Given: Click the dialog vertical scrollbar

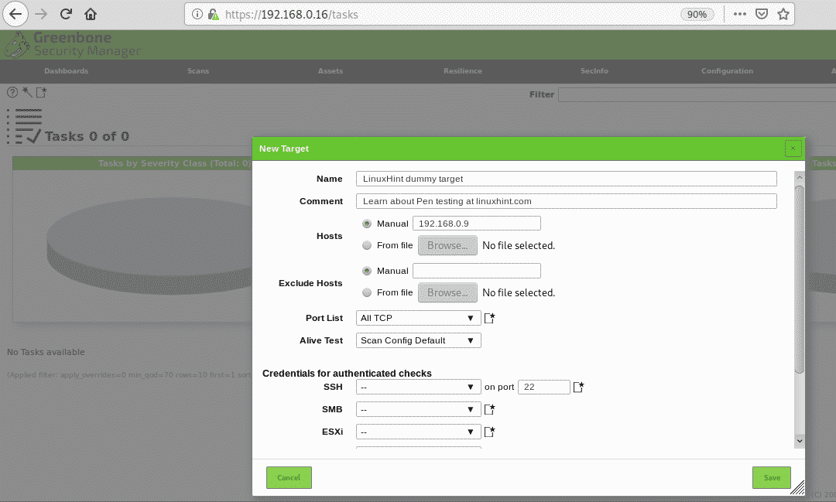Looking at the screenshot, I should pyautogui.click(x=799, y=271).
